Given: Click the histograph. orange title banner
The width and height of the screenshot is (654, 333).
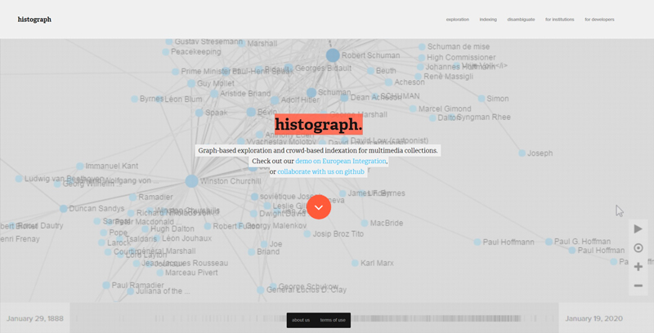Looking at the screenshot, I should pyautogui.click(x=319, y=124).
